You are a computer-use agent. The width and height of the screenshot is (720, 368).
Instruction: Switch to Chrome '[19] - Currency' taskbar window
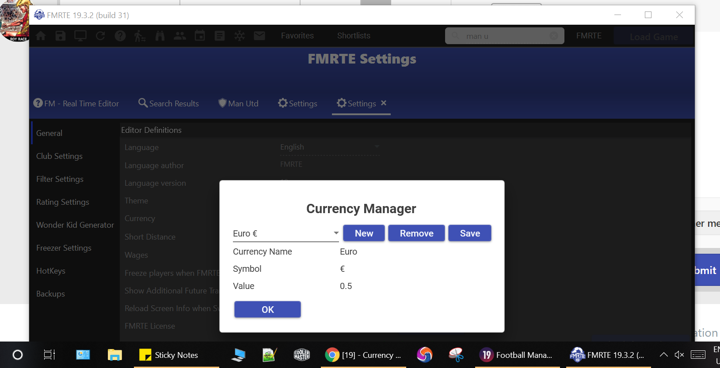pyautogui.click(x=363, y=355)
